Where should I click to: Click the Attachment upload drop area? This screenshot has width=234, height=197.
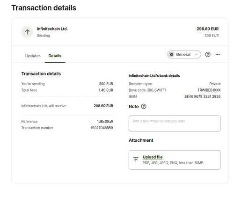(175, 160)
